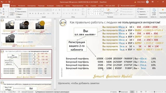Switch to slide sorter view
This screenshot has width=166, height=93.
(x=137, y=92)
